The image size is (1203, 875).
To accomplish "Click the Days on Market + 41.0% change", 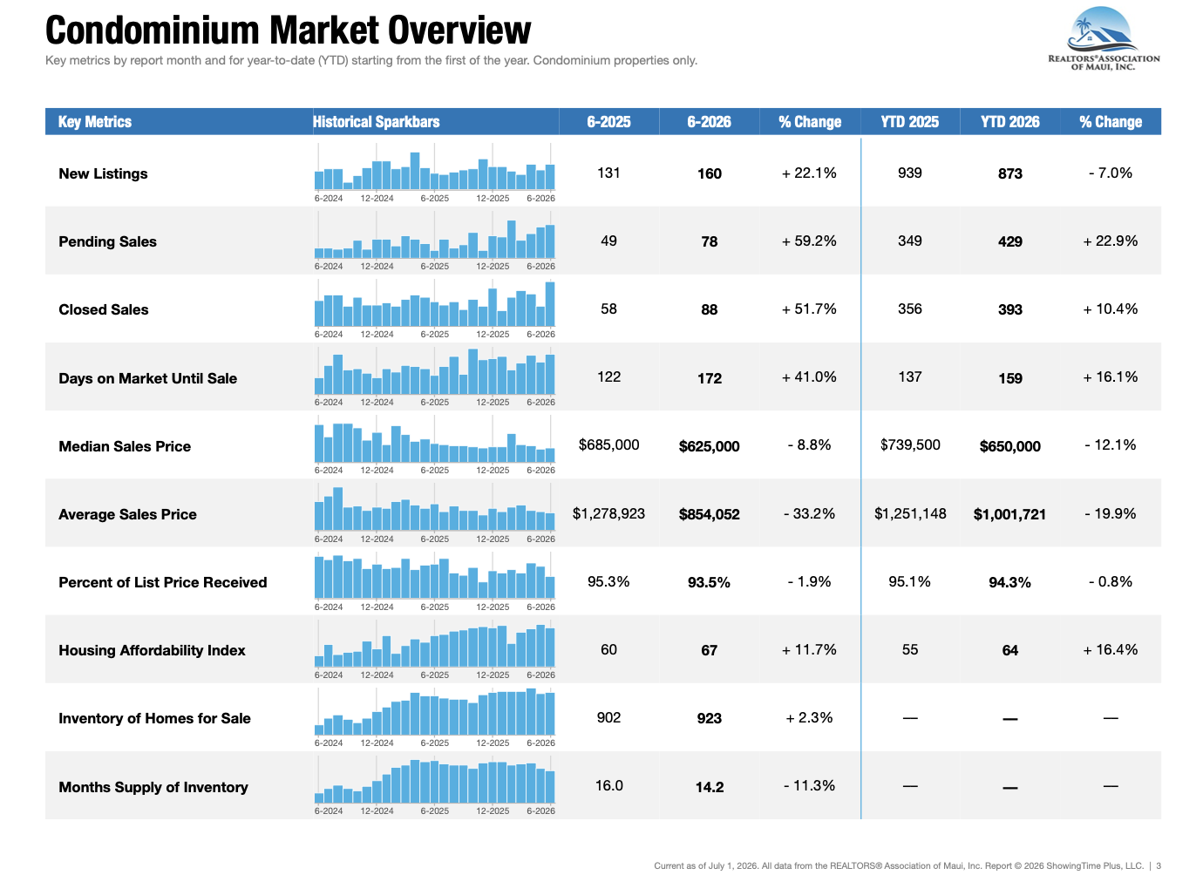I will pos(809,376).
